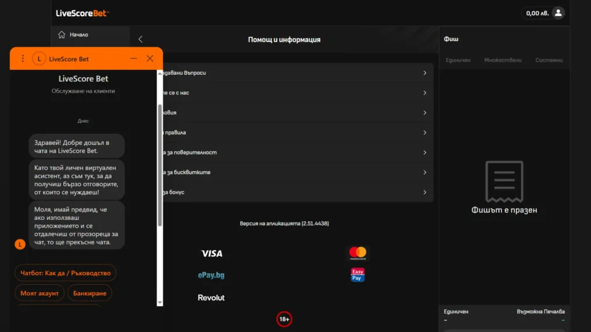The image size is (591, 332).
Task: Open the chat options three-dot menu
Action: pyautogui.click(x=23, y=58)
